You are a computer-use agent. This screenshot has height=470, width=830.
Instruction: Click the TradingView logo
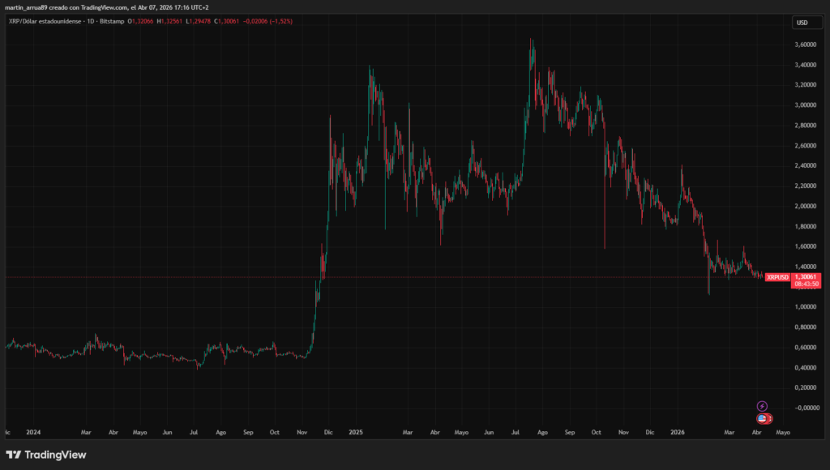pos(45,455)
